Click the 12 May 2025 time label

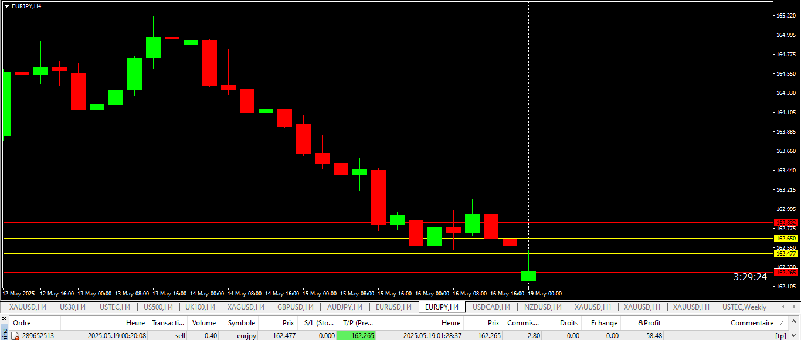[x=18, y=293]
